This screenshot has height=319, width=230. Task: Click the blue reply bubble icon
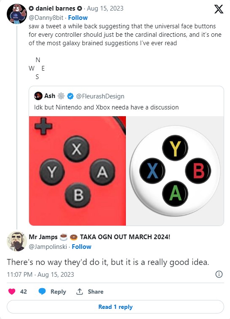point(42,292)
